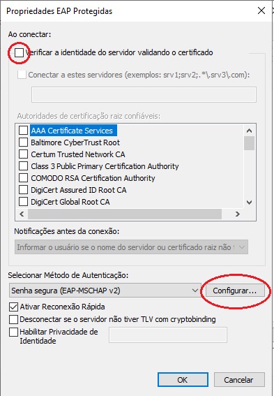The height and width of the screenshot is (396, 274).
Task: Select Class 3 Public Primary Certification Authority
Action: pyautogui.click(x=24, y=166)
